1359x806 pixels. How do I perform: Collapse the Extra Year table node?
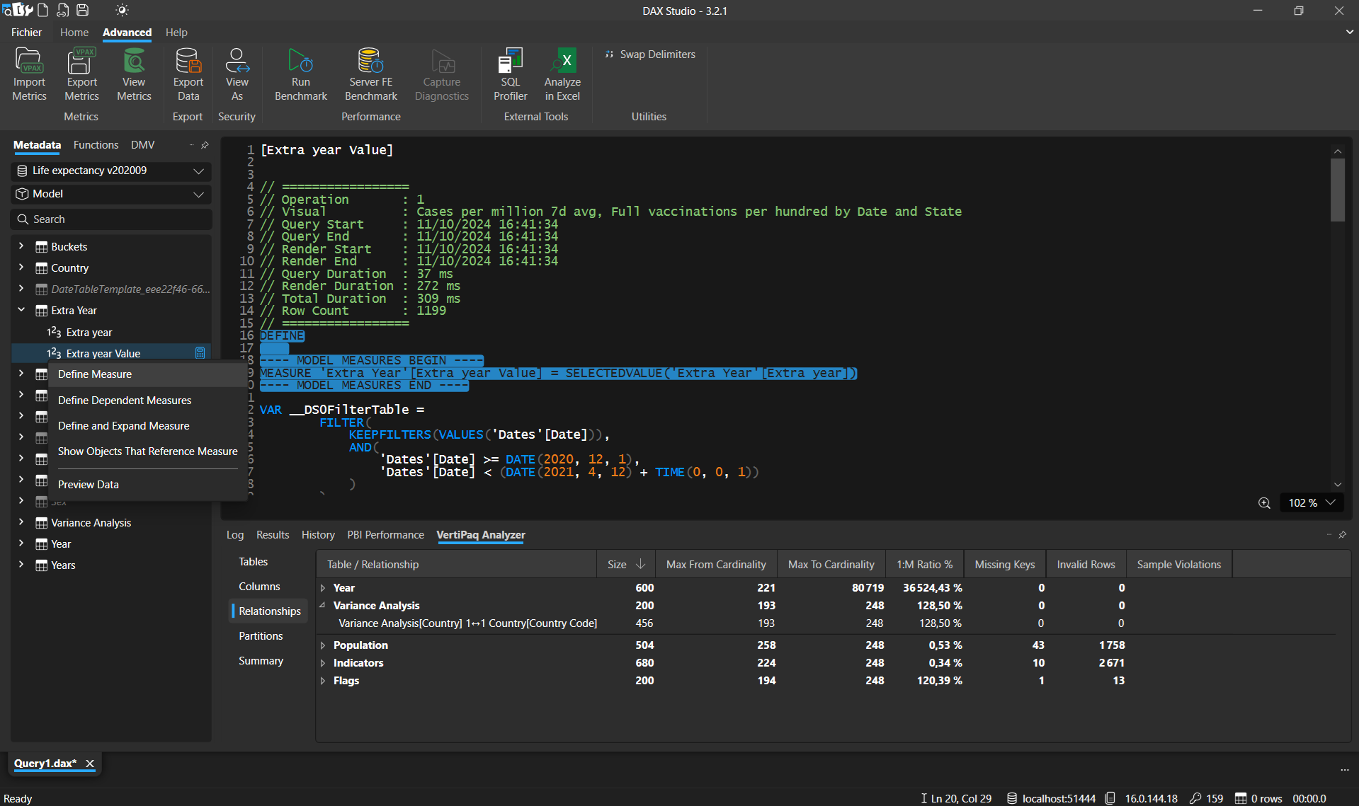tap(21, 310)
